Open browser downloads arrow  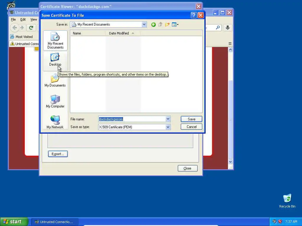tap(227, 28)
